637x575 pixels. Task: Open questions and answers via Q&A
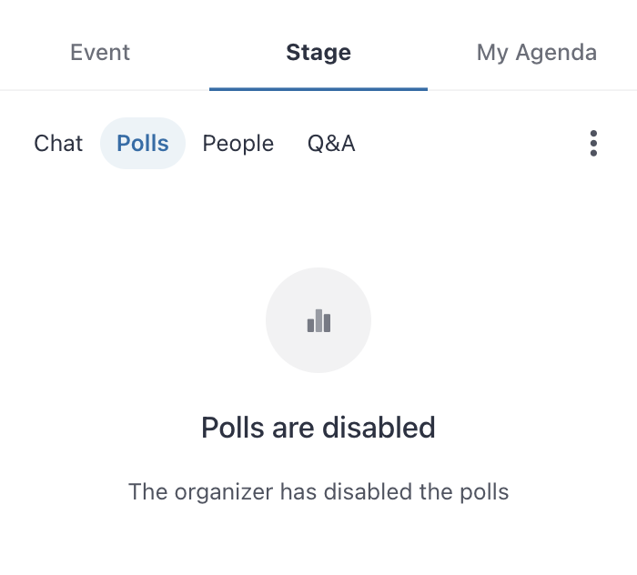point(331,144)
